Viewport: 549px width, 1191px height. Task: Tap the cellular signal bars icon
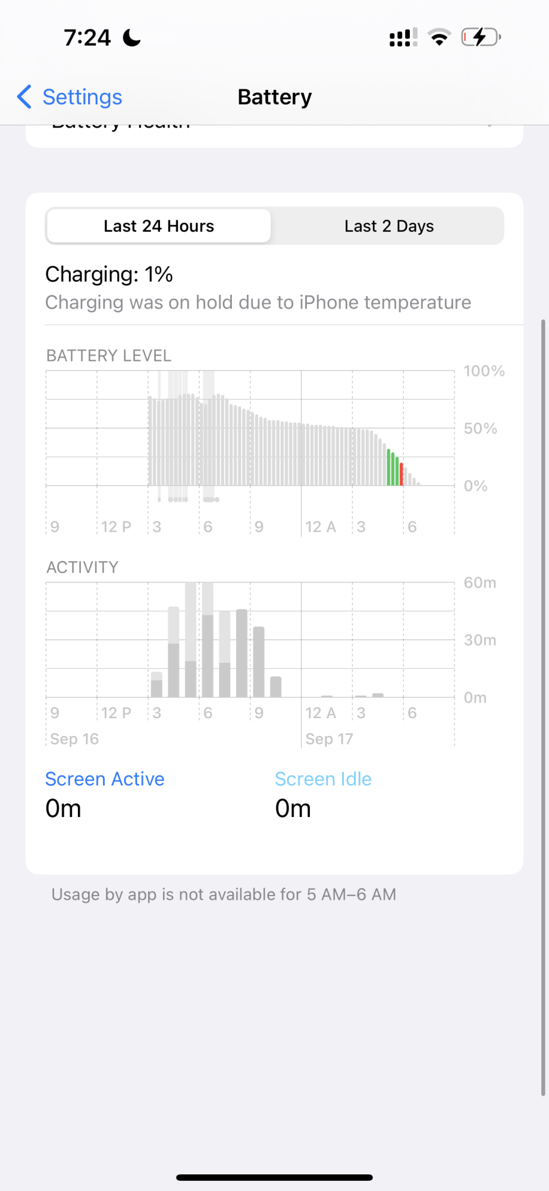pos(403,38)
